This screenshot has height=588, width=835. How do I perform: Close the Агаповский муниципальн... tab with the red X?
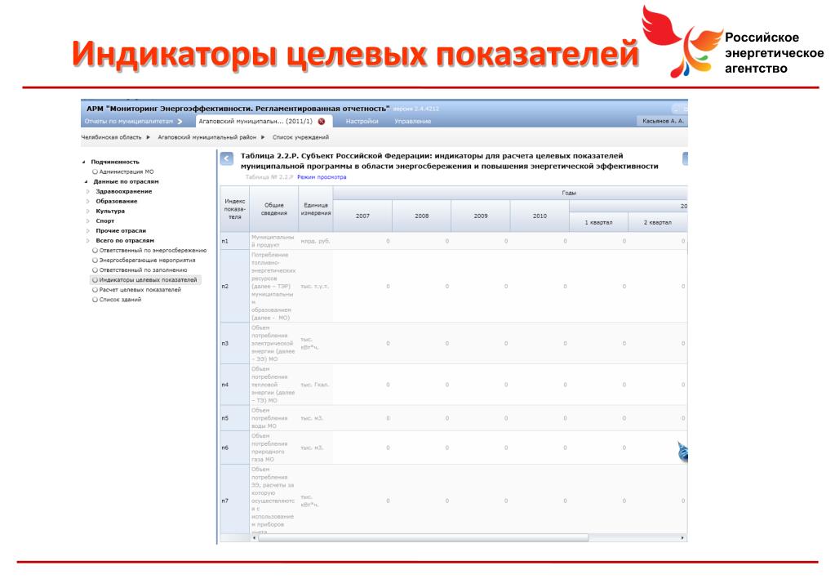pos(322,122)
